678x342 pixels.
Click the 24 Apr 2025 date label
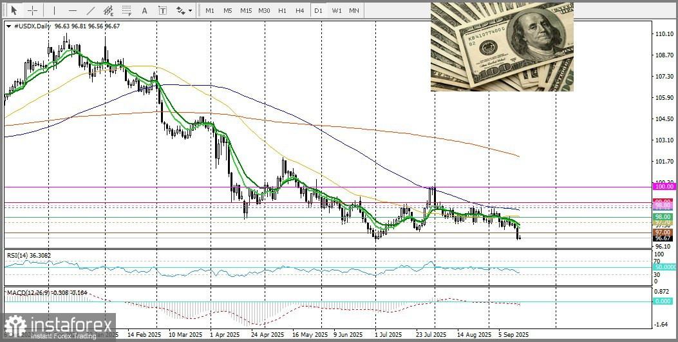[269, 335]
